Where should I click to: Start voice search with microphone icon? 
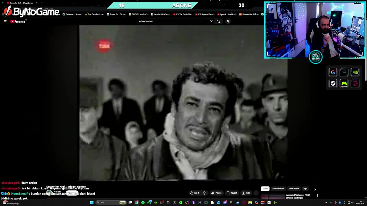click(228, 21)
